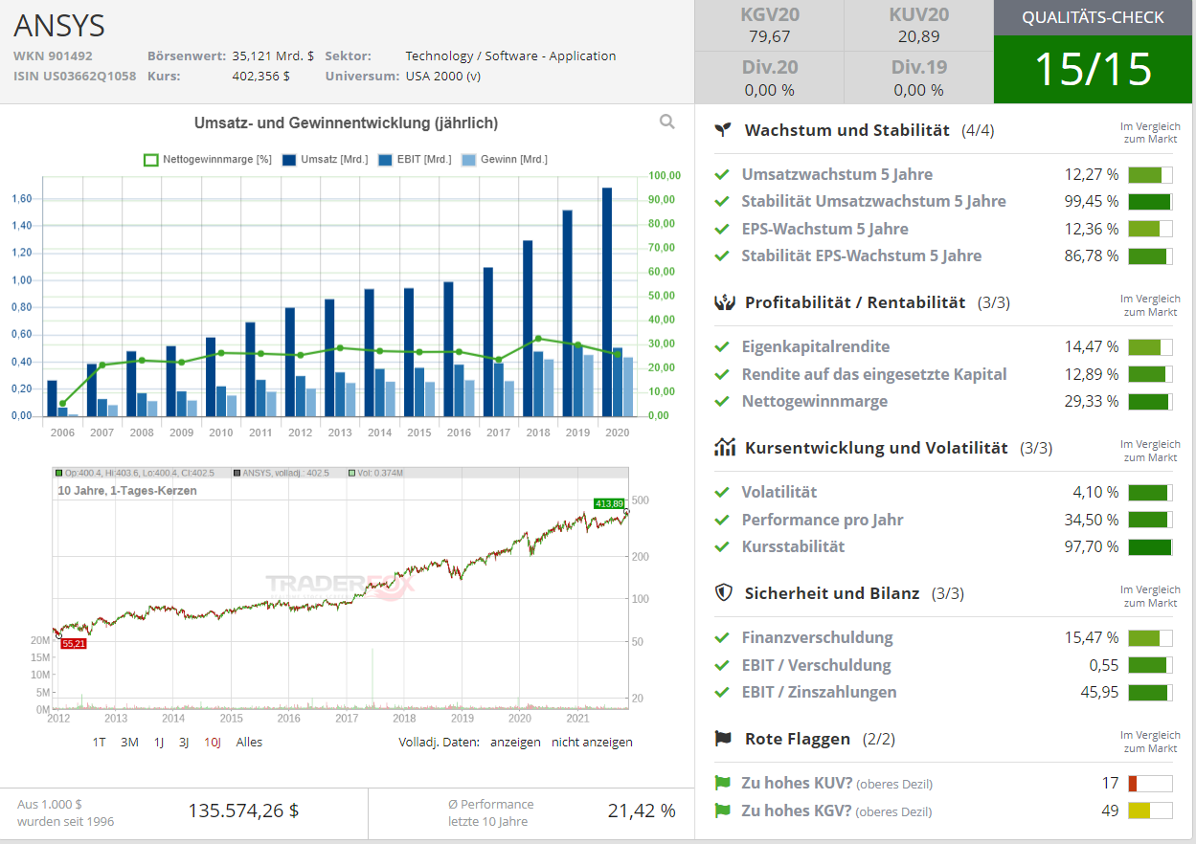1196x844 pixels.
Task: Click WKN 901492 text
Action: click(53, 56)
